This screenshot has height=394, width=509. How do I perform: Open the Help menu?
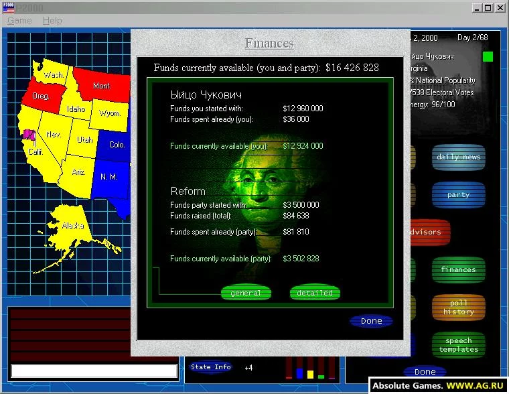(x=52, y=21)
